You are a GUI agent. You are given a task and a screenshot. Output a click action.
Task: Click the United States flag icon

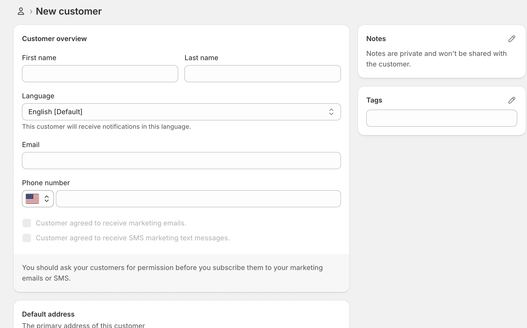[32, 199]
